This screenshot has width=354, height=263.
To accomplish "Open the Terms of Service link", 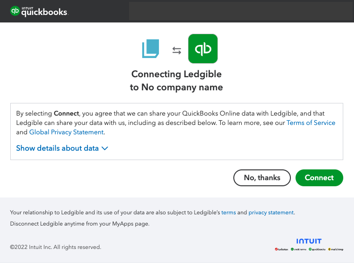I will 311,123.
